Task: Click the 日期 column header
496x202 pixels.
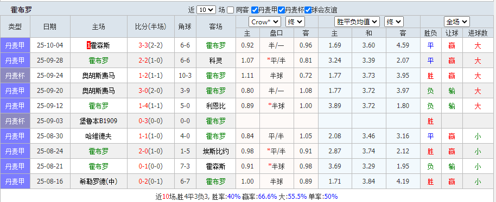Action: [x=50, y=27]
